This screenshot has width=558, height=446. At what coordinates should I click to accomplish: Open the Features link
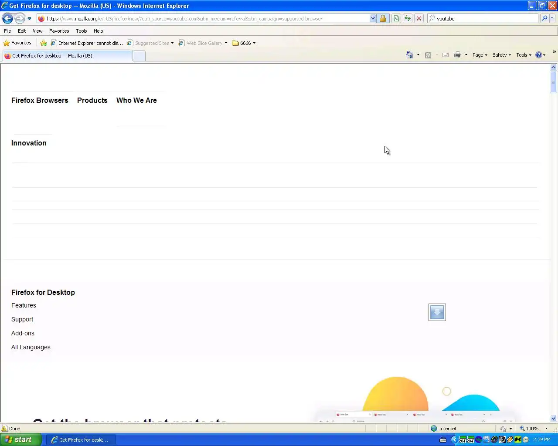pos(24,305)
